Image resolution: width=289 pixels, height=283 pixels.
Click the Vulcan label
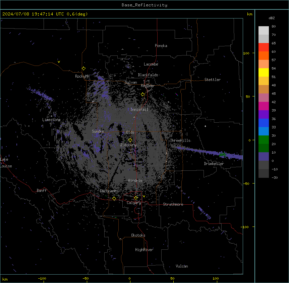182,266
